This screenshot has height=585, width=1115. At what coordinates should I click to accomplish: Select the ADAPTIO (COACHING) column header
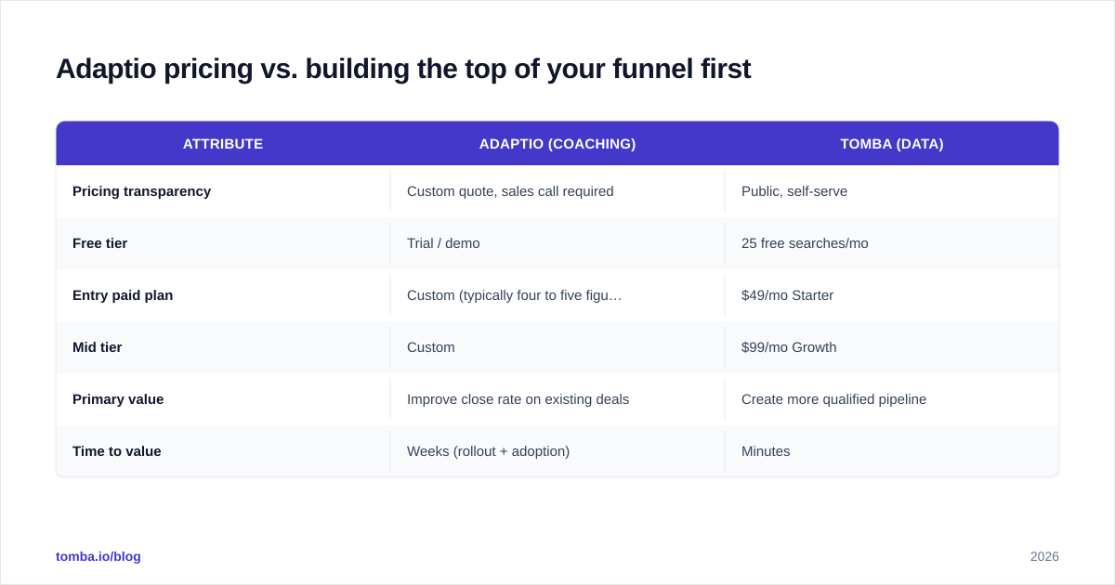pyautogui.click(x=557, y=144)
